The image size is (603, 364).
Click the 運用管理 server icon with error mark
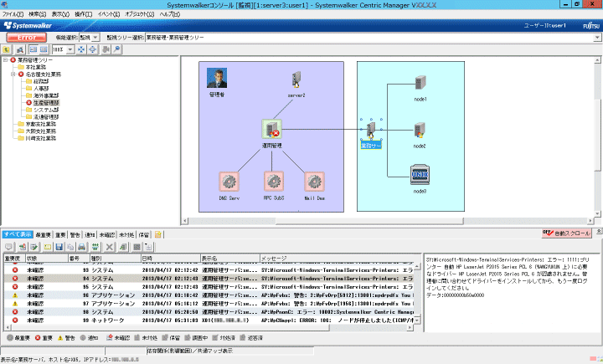pos(271,129)
